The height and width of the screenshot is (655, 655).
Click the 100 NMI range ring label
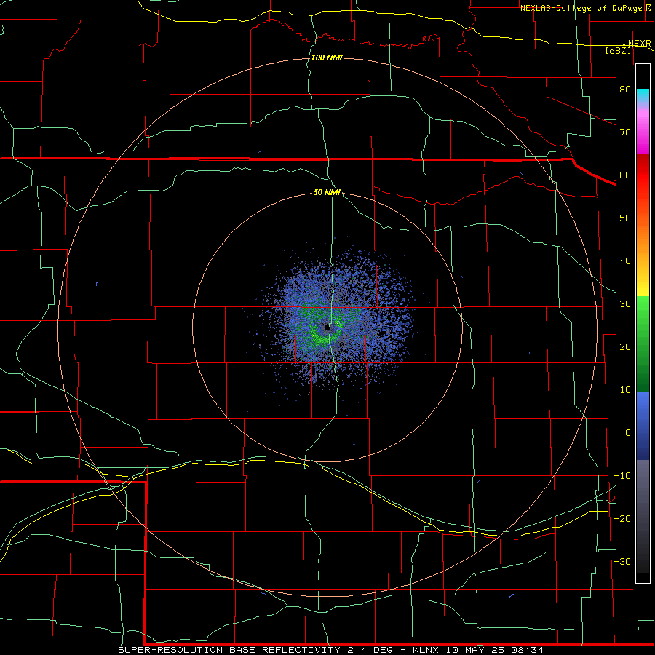pos(327,57)
